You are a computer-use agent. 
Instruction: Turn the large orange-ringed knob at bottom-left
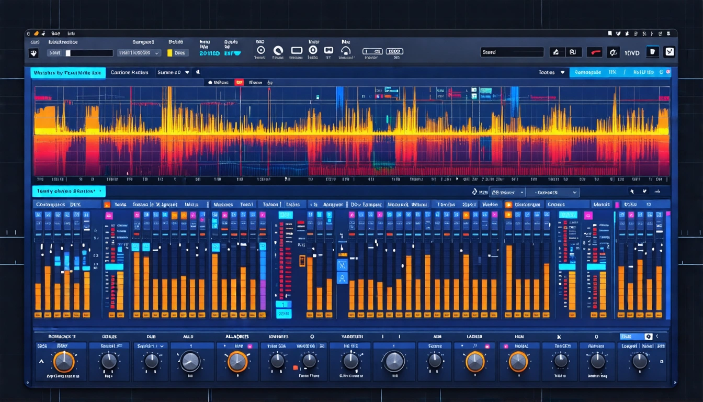tap(64, 362)
